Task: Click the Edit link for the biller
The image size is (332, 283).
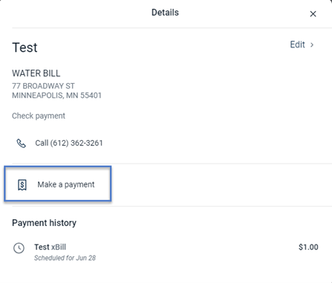Action: coord(297,44)
